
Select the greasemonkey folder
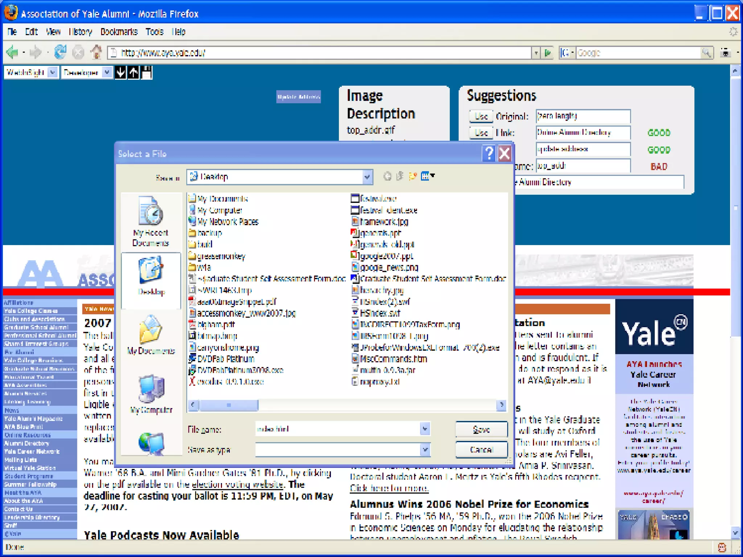click(221, 256)
